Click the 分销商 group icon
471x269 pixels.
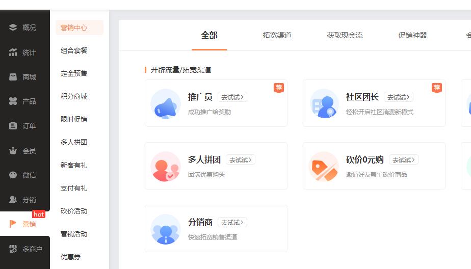166,229
